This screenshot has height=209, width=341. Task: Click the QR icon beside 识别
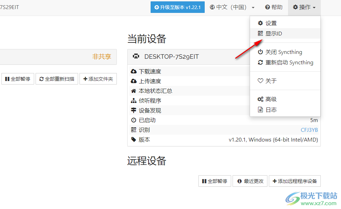(134, 130)
